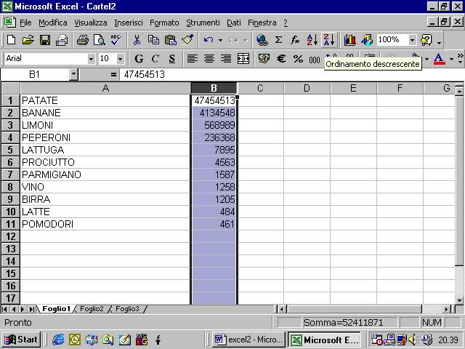Switch to the Foglio2 sheet tab
This screenshot has width=465, height=349.
click(x=92, y=309)
